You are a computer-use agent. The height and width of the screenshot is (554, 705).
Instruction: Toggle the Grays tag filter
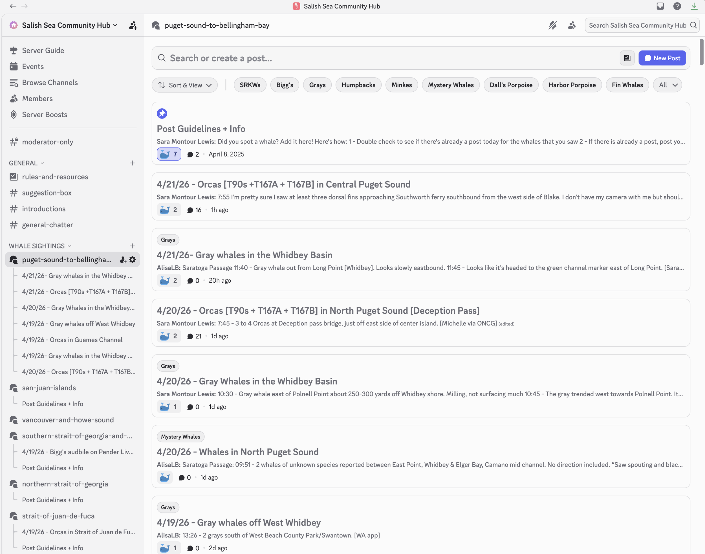pyautogui.click(x=317, y=85)
